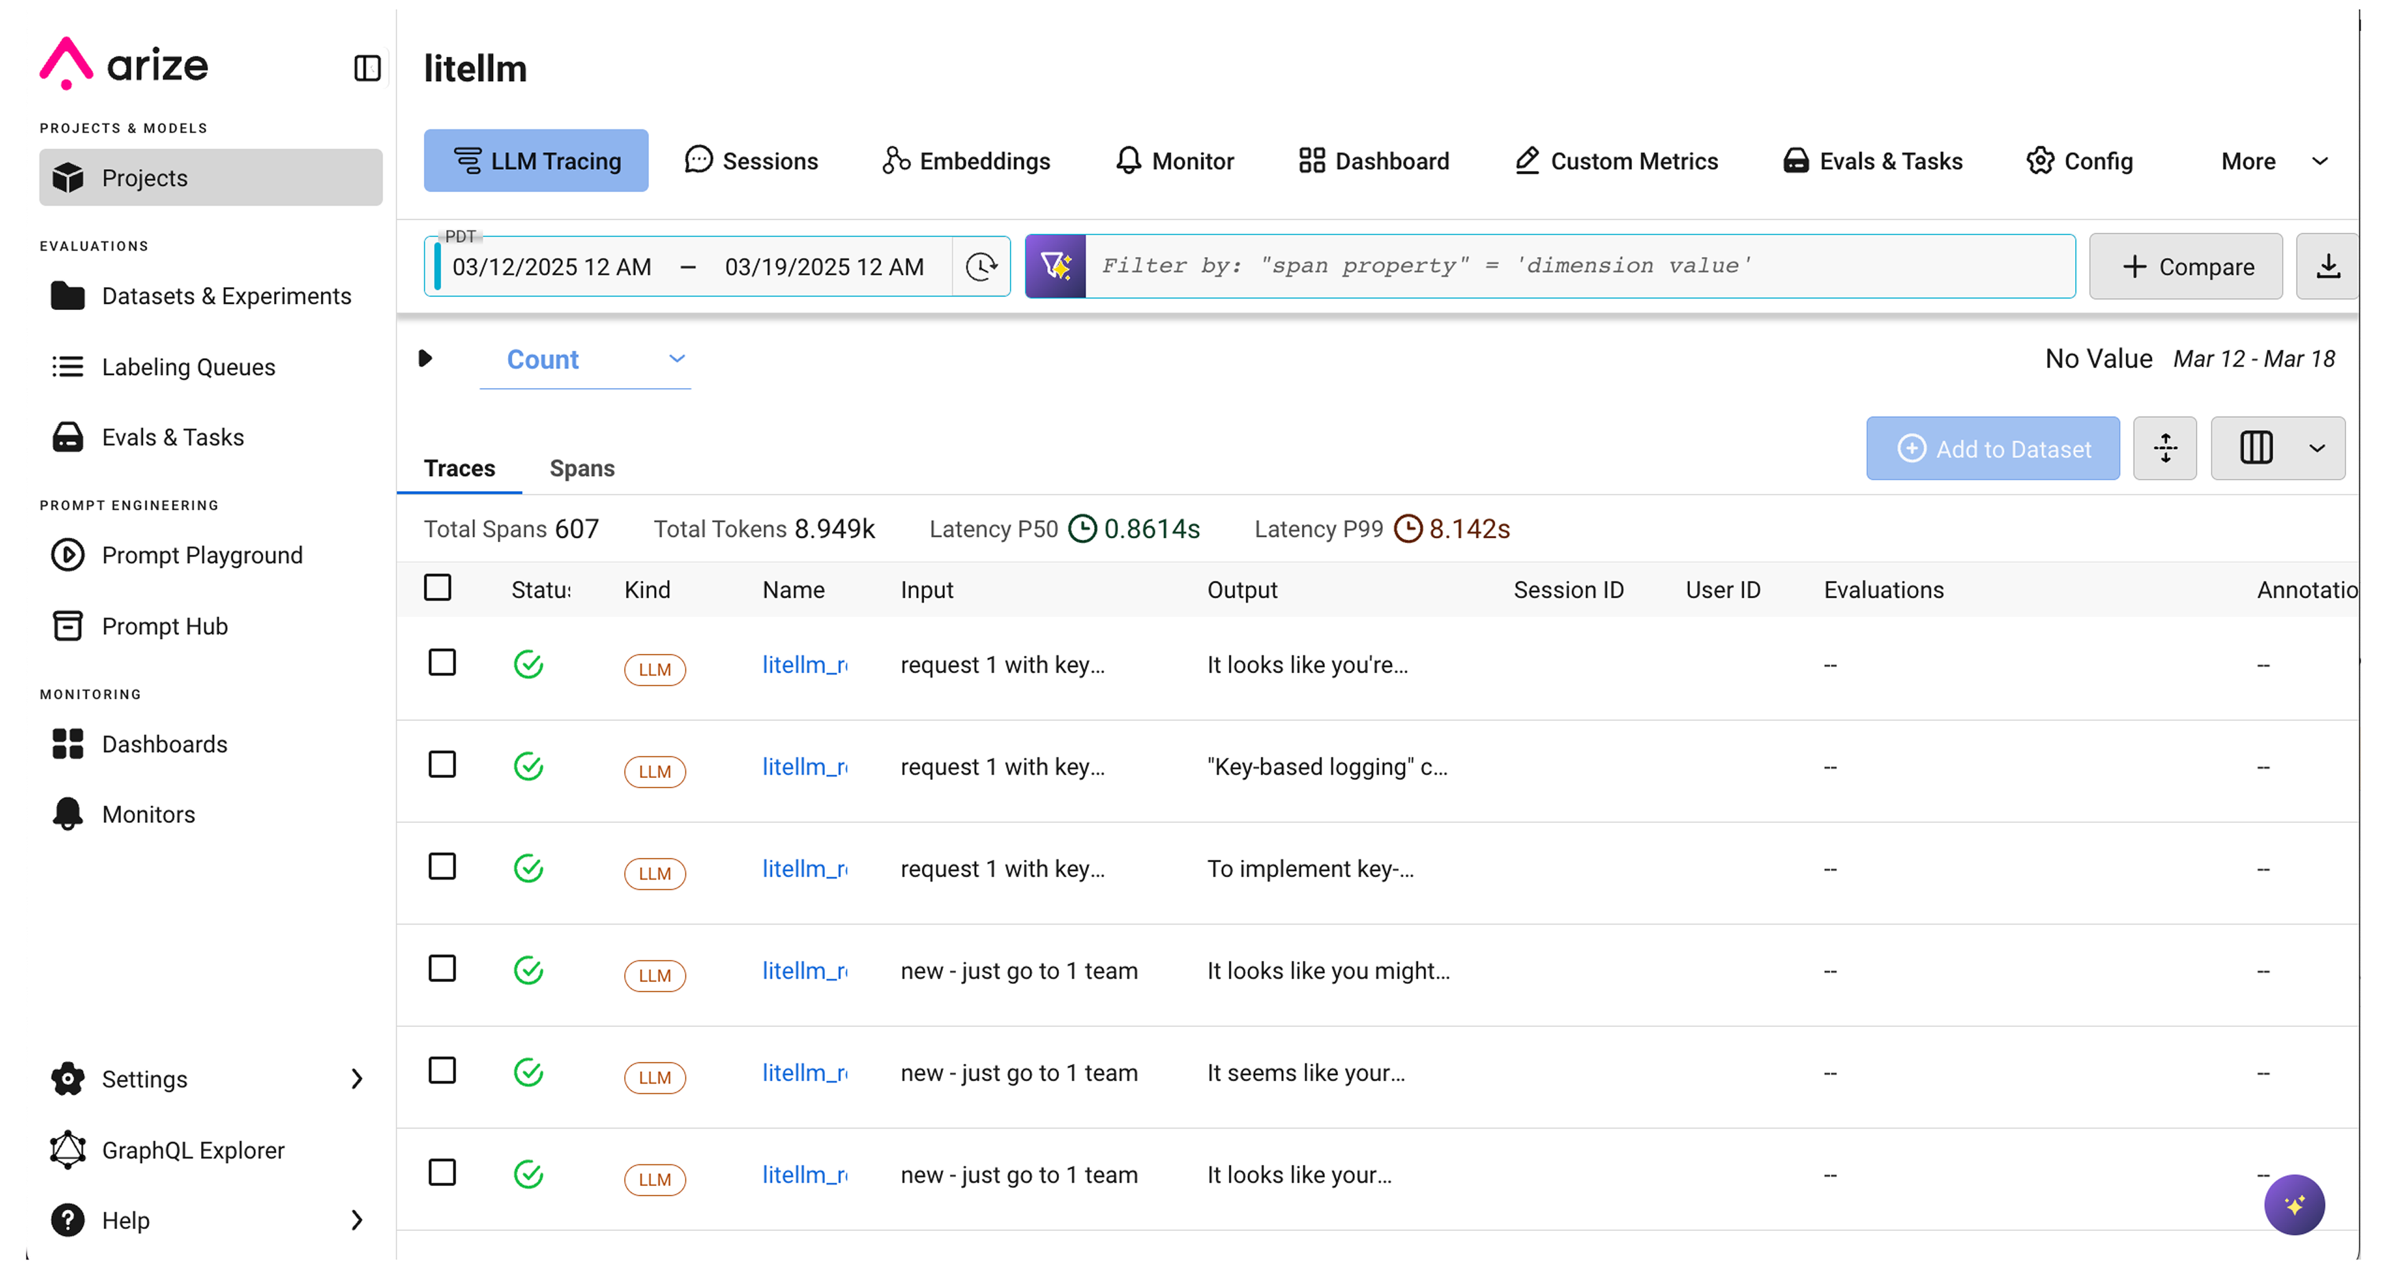Check the last trace row checkbox

coord(442,1173)
